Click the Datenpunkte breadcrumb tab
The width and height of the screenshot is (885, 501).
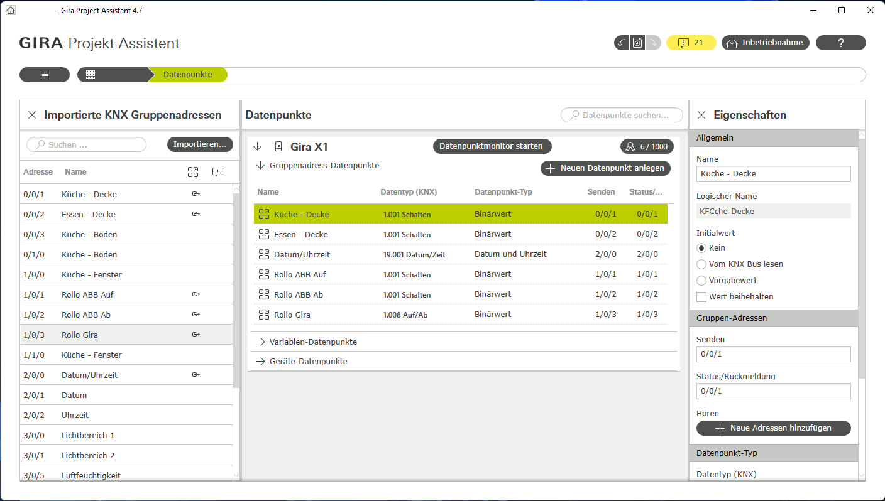pos(188,75)
